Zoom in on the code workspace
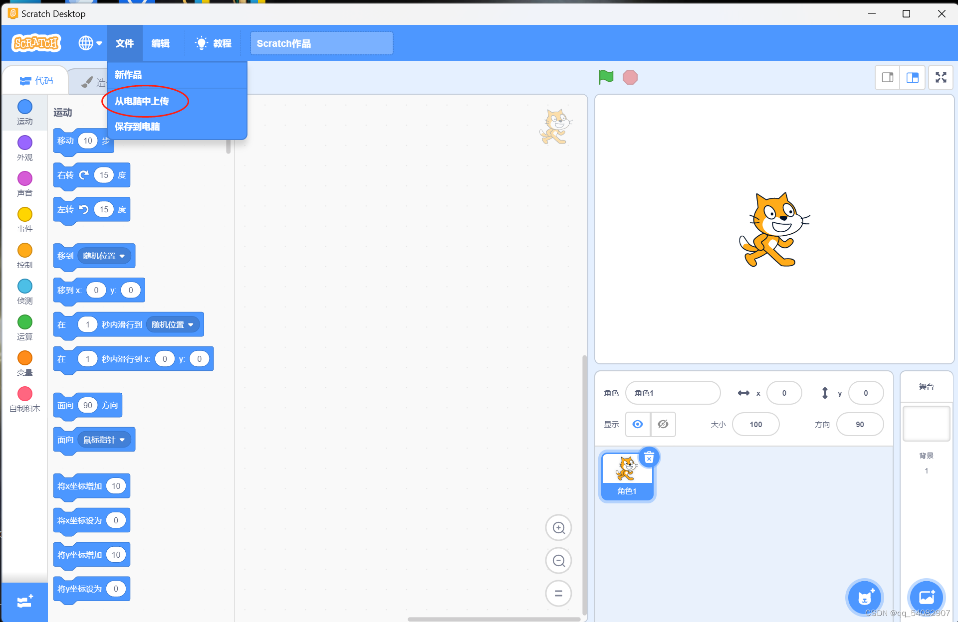 tap(558, 528)
